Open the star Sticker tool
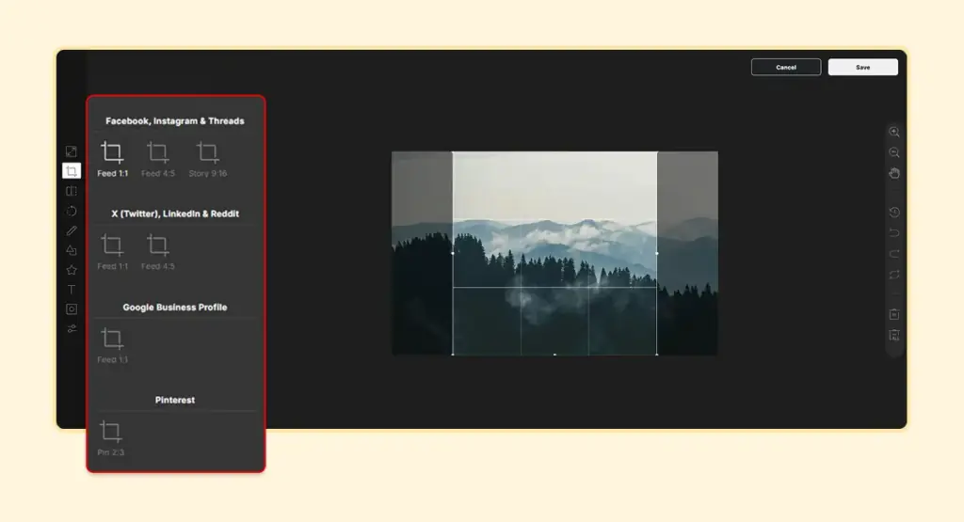This screenshot has width=964, height=522. tap(72, 270)
